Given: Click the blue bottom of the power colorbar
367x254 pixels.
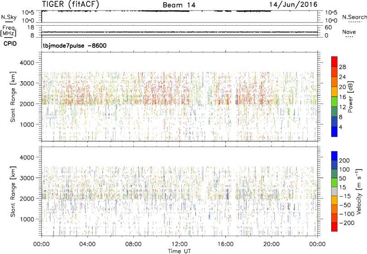Looking at the screenshot, I should click(334, 132).
